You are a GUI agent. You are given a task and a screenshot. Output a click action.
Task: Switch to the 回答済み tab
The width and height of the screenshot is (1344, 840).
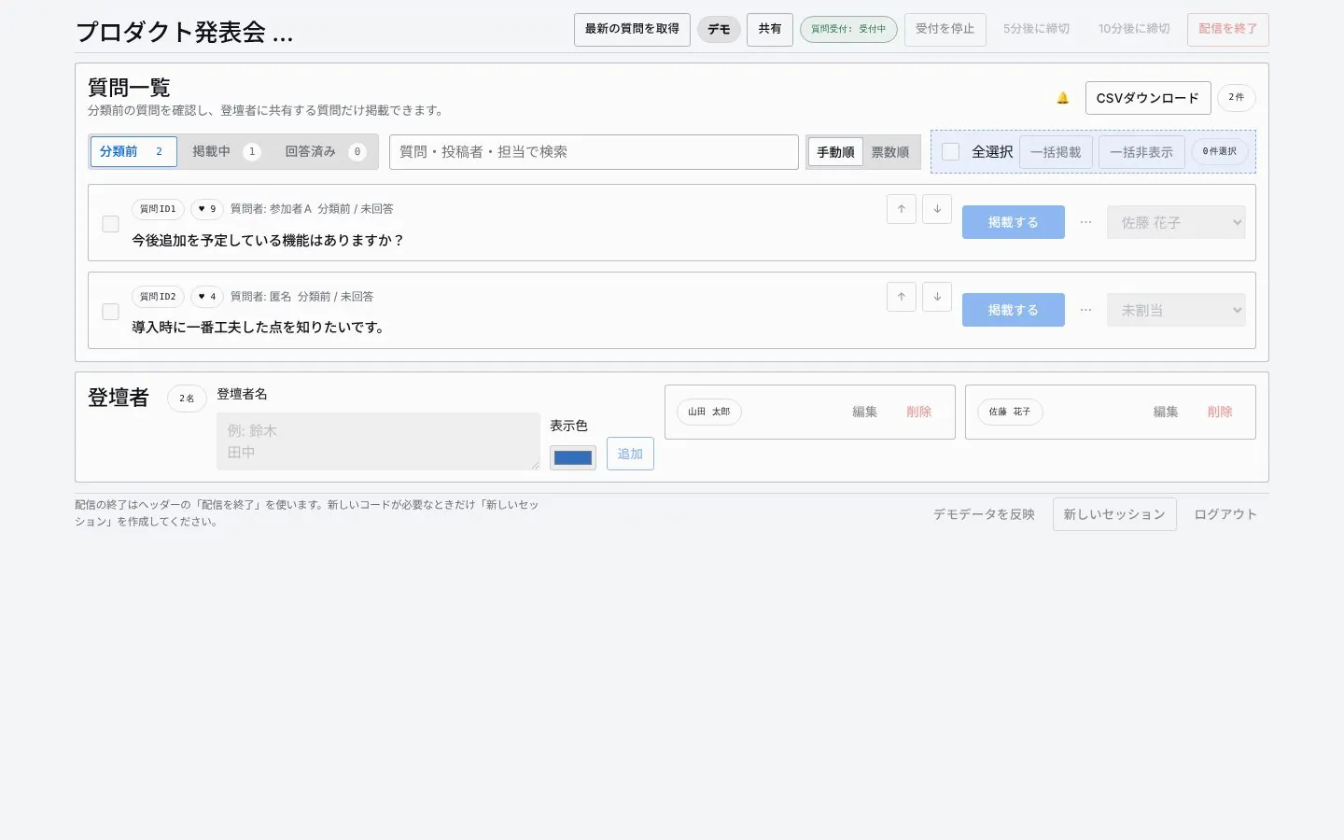click(x=325, y=151)
